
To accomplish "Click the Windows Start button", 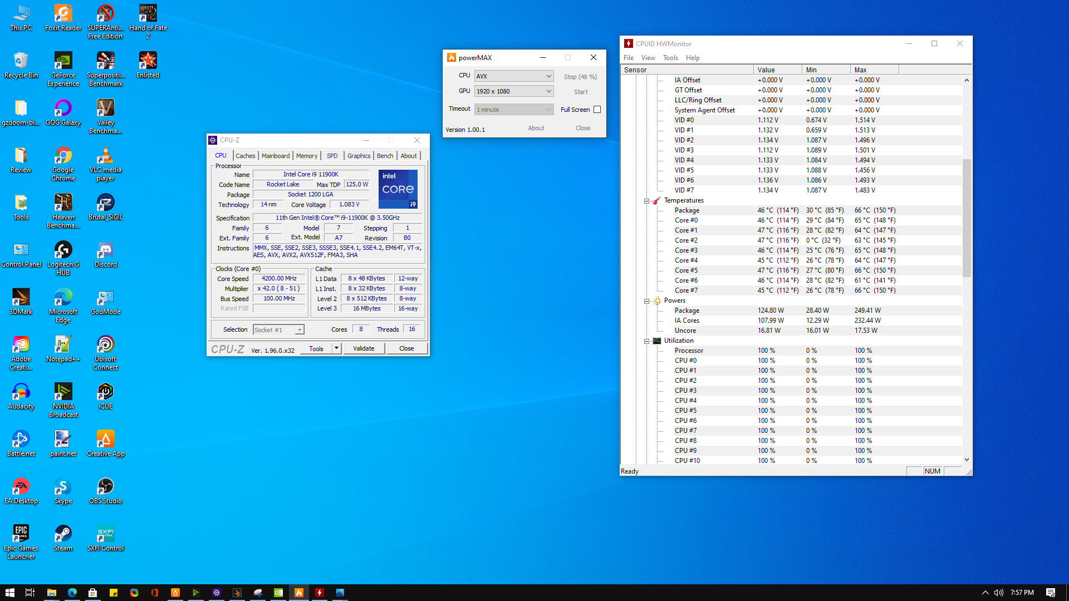I will 9,593.
